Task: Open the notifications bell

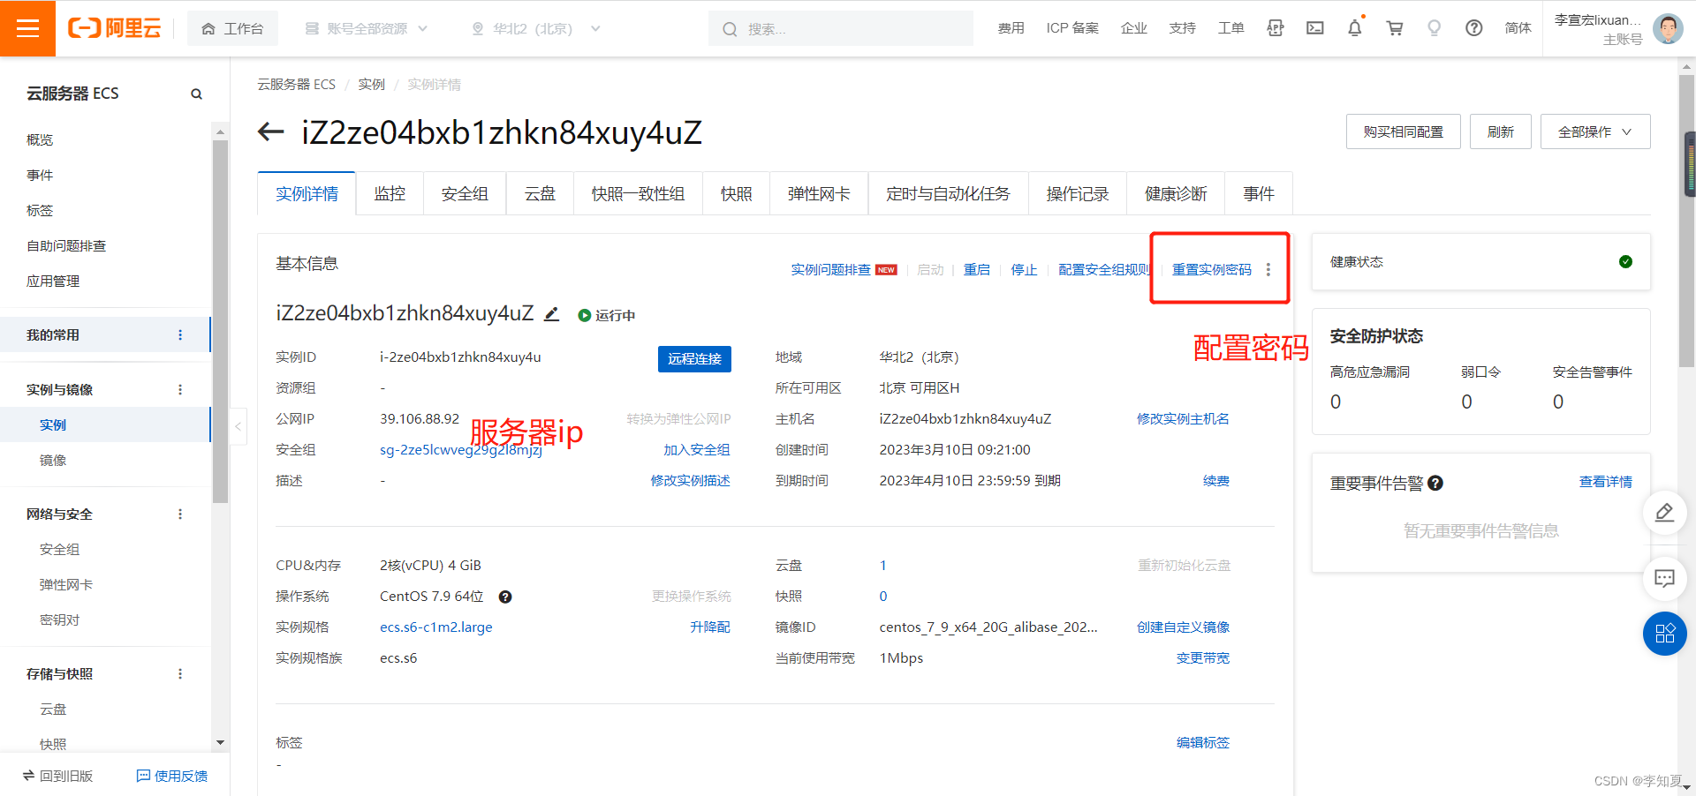Action: [x=1355, y=28]
